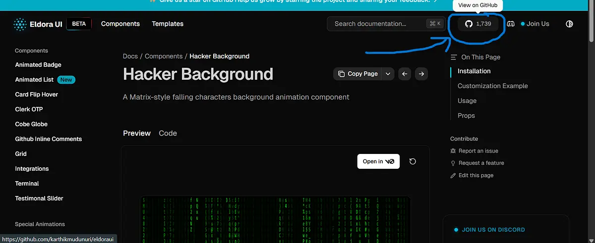Jump to Usage section
Image resolution: width=595 pixels, height=243 pixels.
pos(467,101)
